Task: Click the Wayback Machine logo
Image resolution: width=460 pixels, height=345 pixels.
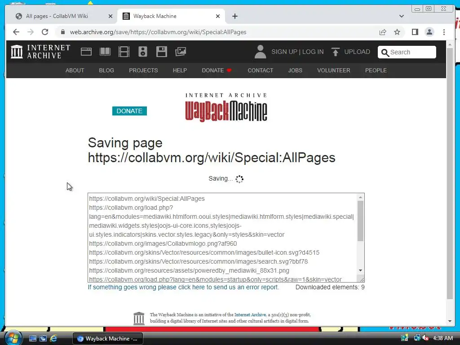Action: coord(226,107)
